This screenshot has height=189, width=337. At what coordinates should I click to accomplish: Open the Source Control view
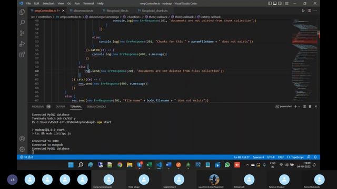[x=22, y=33]
